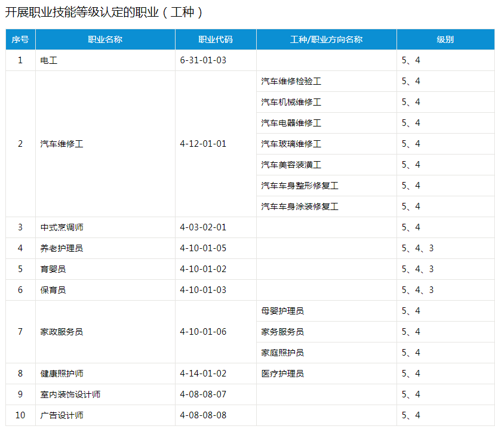495x432 pixels.
Task: Click the 医疗护理员 cell
Action: click(x=282, y=374)
